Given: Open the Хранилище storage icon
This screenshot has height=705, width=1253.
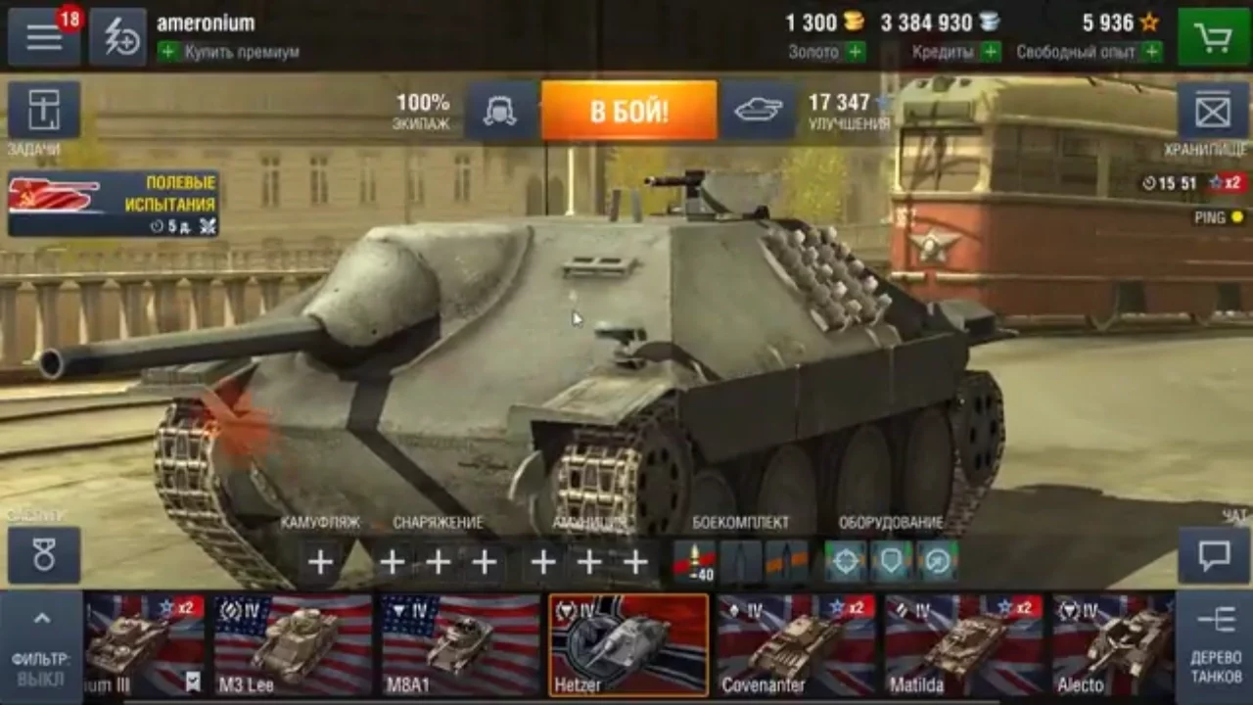Looking at the screenshot, I should (1213, 111).
